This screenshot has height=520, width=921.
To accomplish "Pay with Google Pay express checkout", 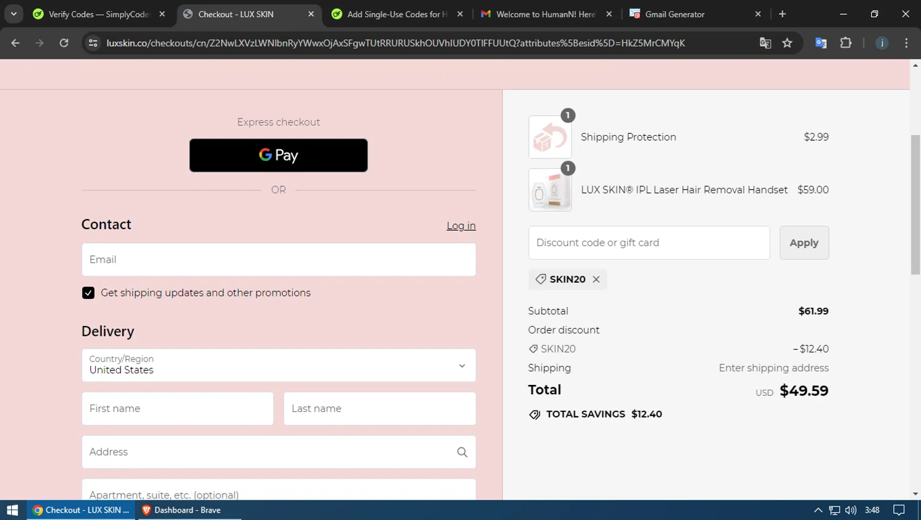I will (279, 155).
